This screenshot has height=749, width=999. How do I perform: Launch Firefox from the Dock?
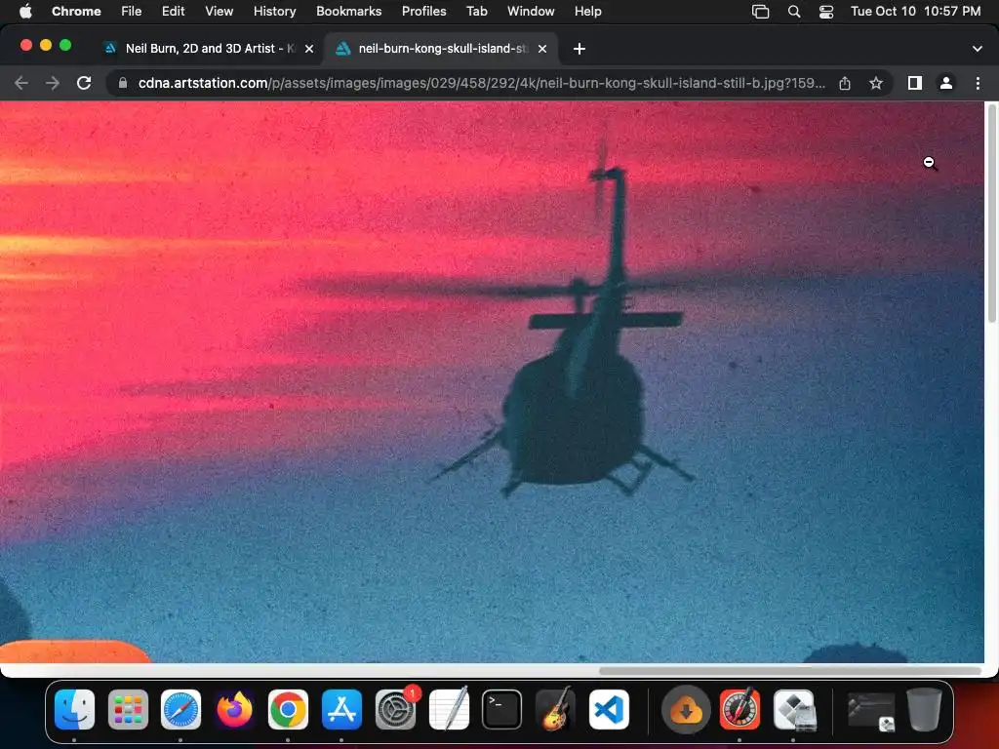point(234,710)
